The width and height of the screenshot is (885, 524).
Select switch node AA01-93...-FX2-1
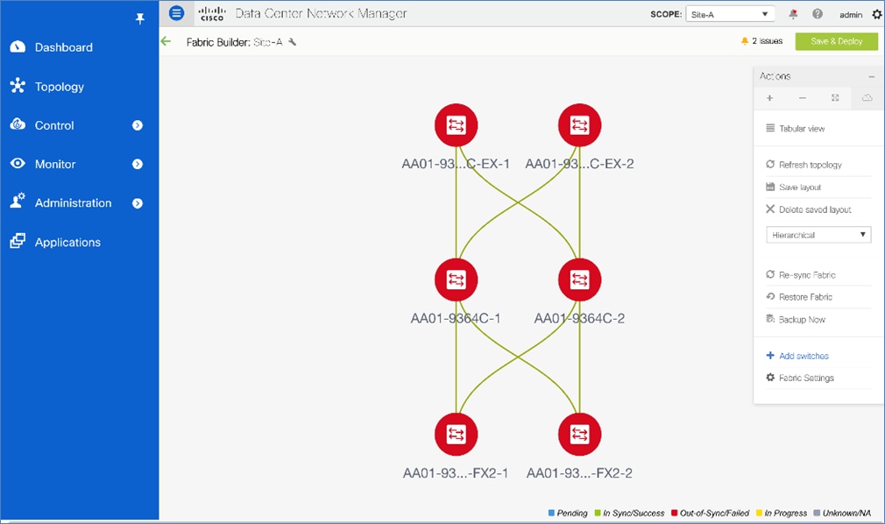456,435
